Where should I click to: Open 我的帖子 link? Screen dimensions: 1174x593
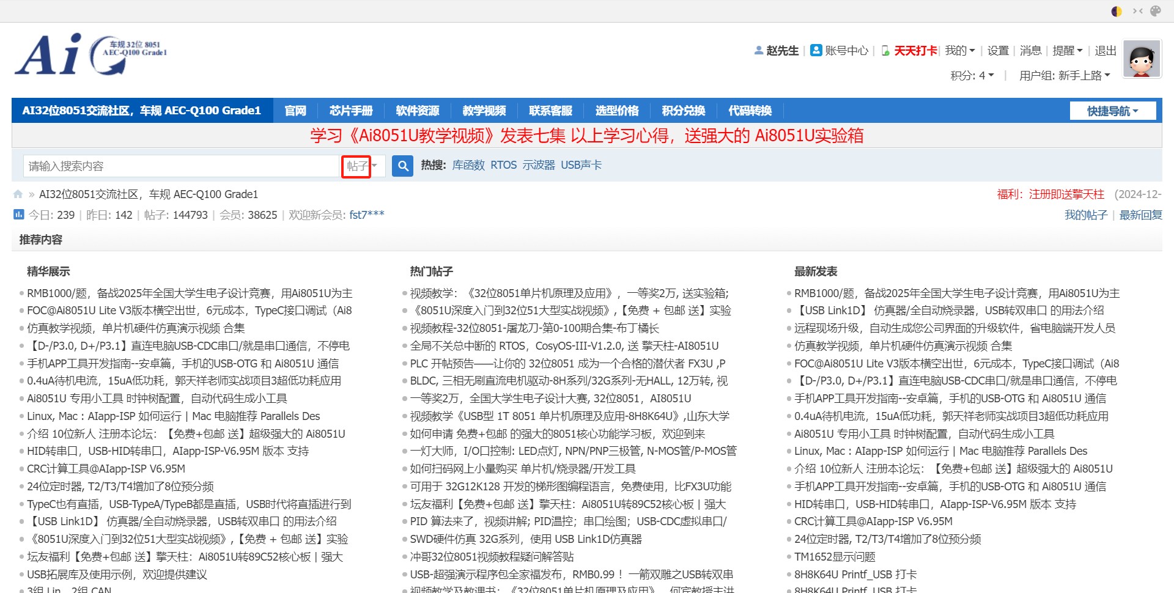tap(1086, 215)
